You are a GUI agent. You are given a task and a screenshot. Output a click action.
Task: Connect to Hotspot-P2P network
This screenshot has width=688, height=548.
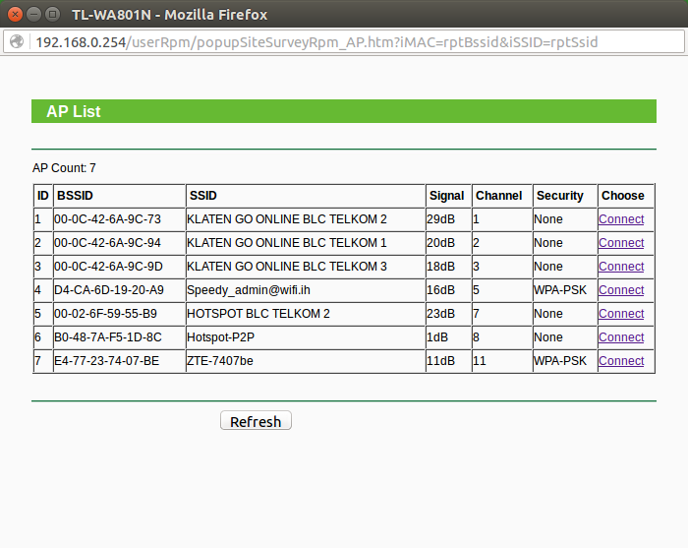coord(621,337)
